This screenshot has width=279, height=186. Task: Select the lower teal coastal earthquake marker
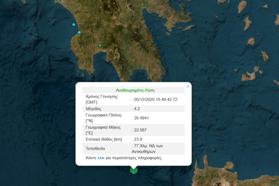(x=79, y=32)
